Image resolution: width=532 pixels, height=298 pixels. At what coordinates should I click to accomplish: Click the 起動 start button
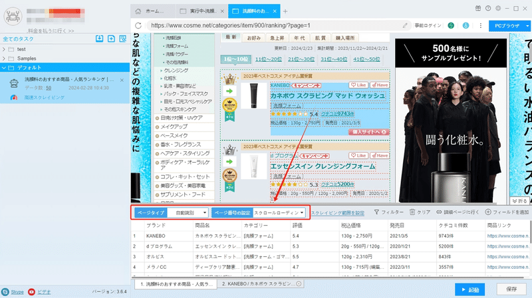click(469, 289)
